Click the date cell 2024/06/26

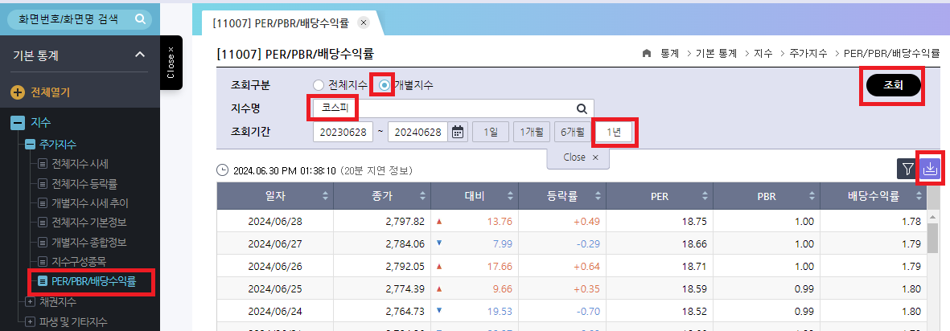[x=275, y=266]
